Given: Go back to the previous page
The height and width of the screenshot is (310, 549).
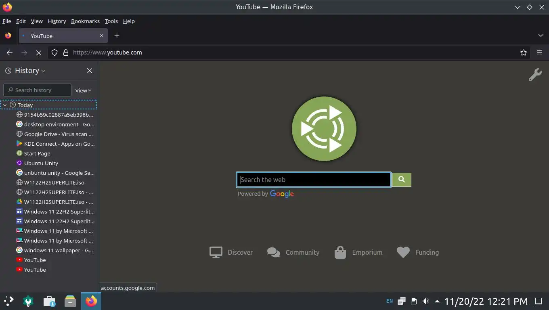Looking at the screenshot, I should coord(10,52).
